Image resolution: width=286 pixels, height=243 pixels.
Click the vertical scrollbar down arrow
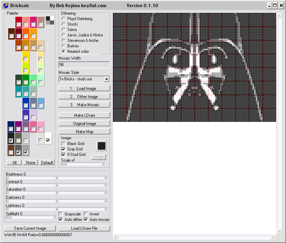coord(279,231)
